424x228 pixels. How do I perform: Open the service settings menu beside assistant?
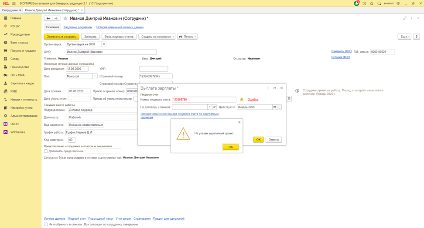(398, 3)
